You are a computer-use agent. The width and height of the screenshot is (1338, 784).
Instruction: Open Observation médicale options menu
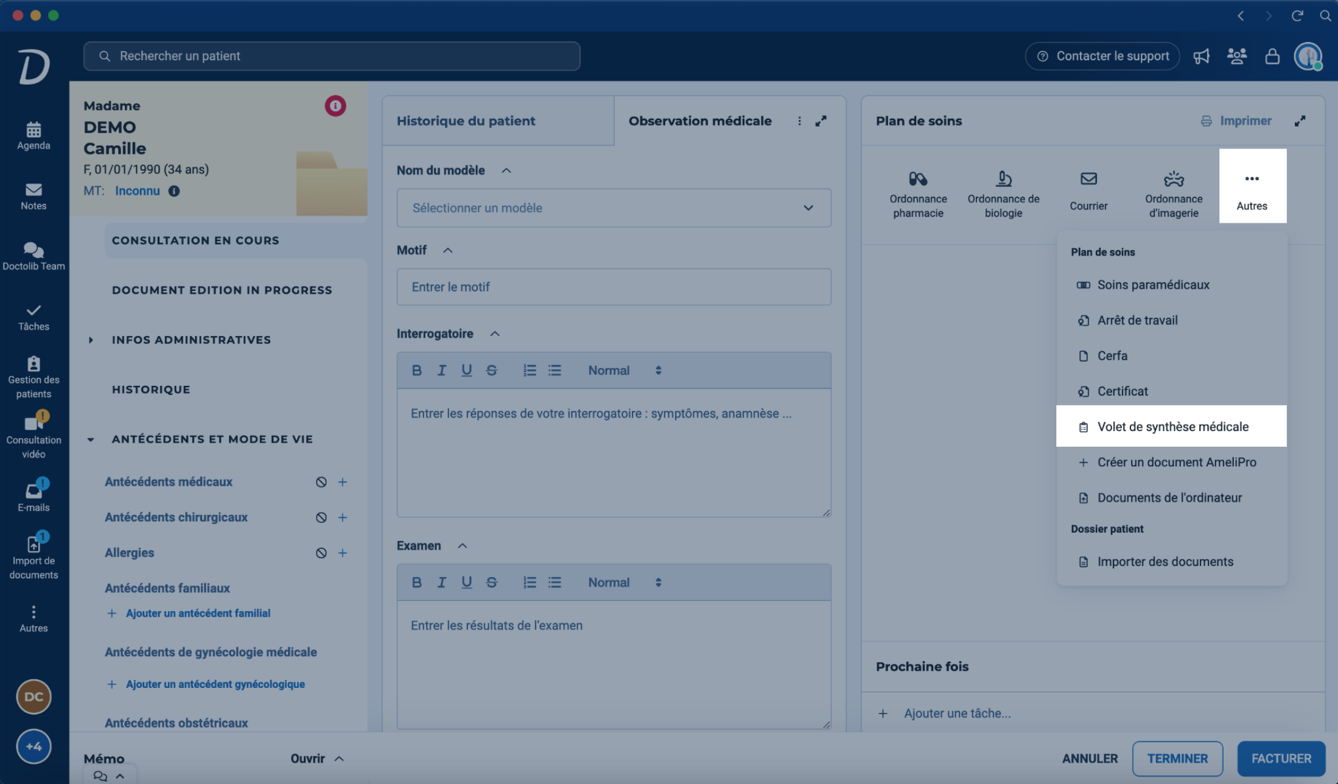coord(799,121)
